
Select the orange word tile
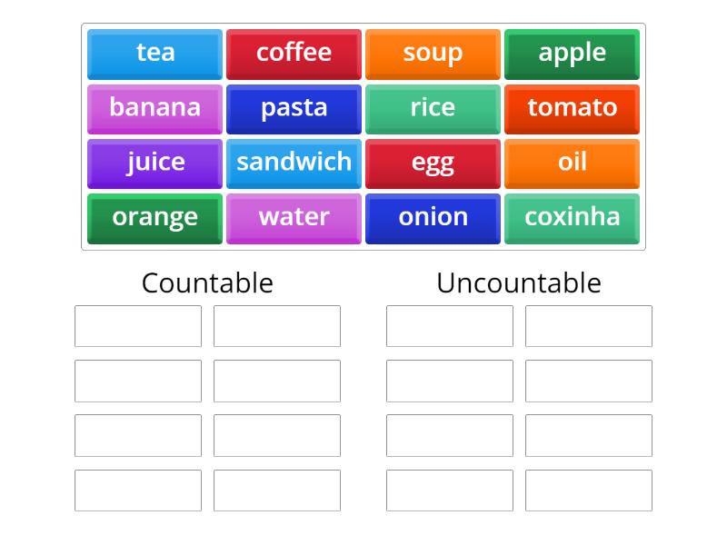coord(154,217)
